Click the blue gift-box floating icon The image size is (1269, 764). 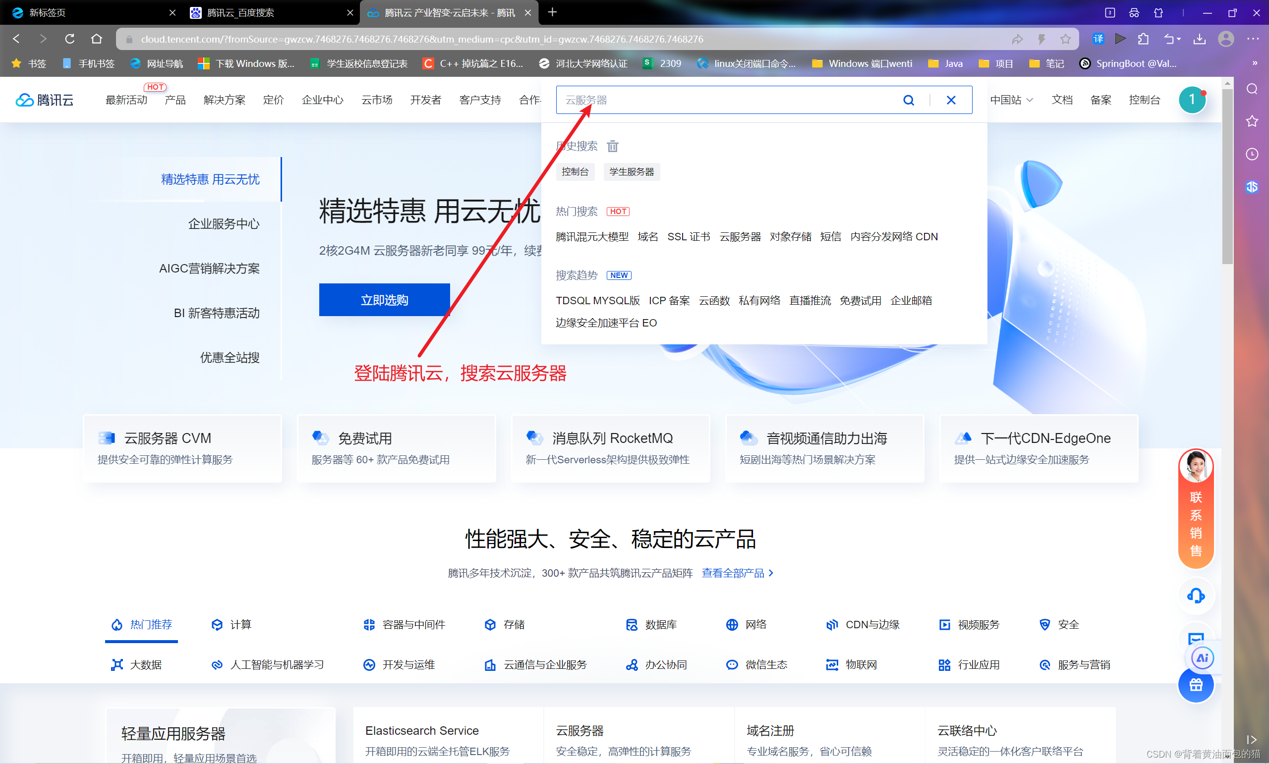tap(1196, 685)
